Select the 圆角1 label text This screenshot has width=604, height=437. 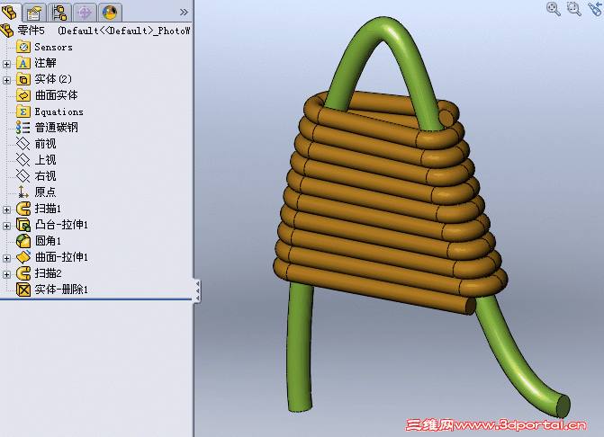click(48, 241)
